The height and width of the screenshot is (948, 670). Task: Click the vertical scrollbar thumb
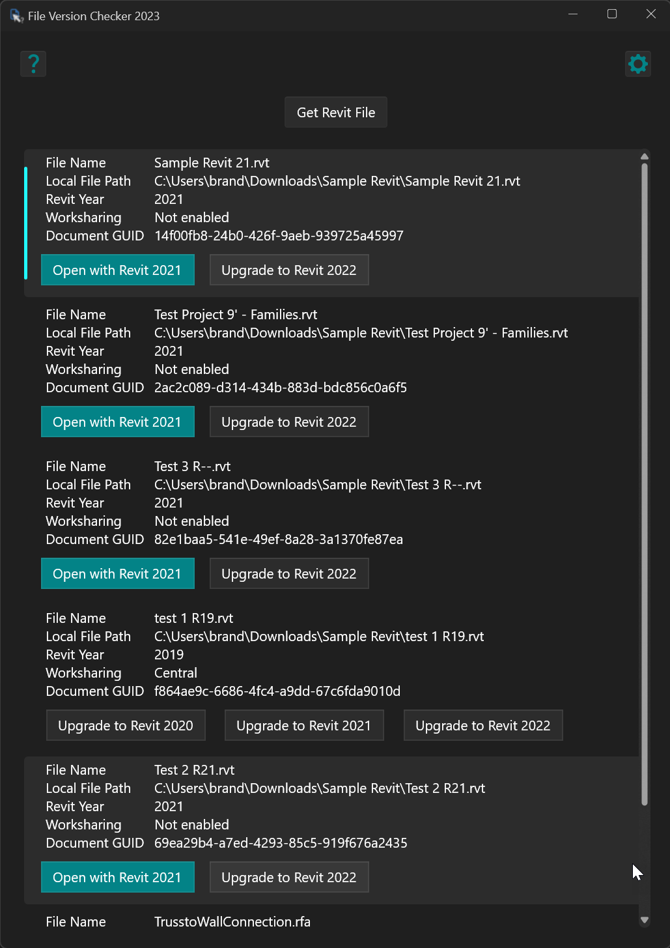(x=644, y=482)
